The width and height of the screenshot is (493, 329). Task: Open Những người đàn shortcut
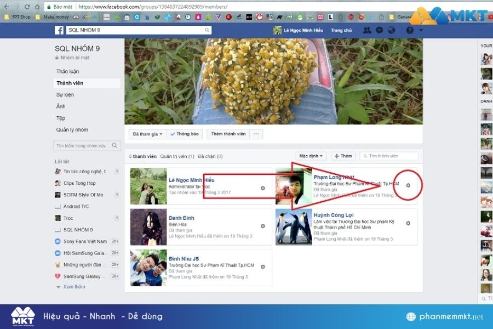click(81, 265)
